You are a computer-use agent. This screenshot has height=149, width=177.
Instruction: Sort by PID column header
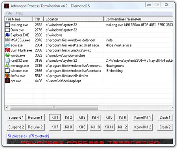point(38,19)
